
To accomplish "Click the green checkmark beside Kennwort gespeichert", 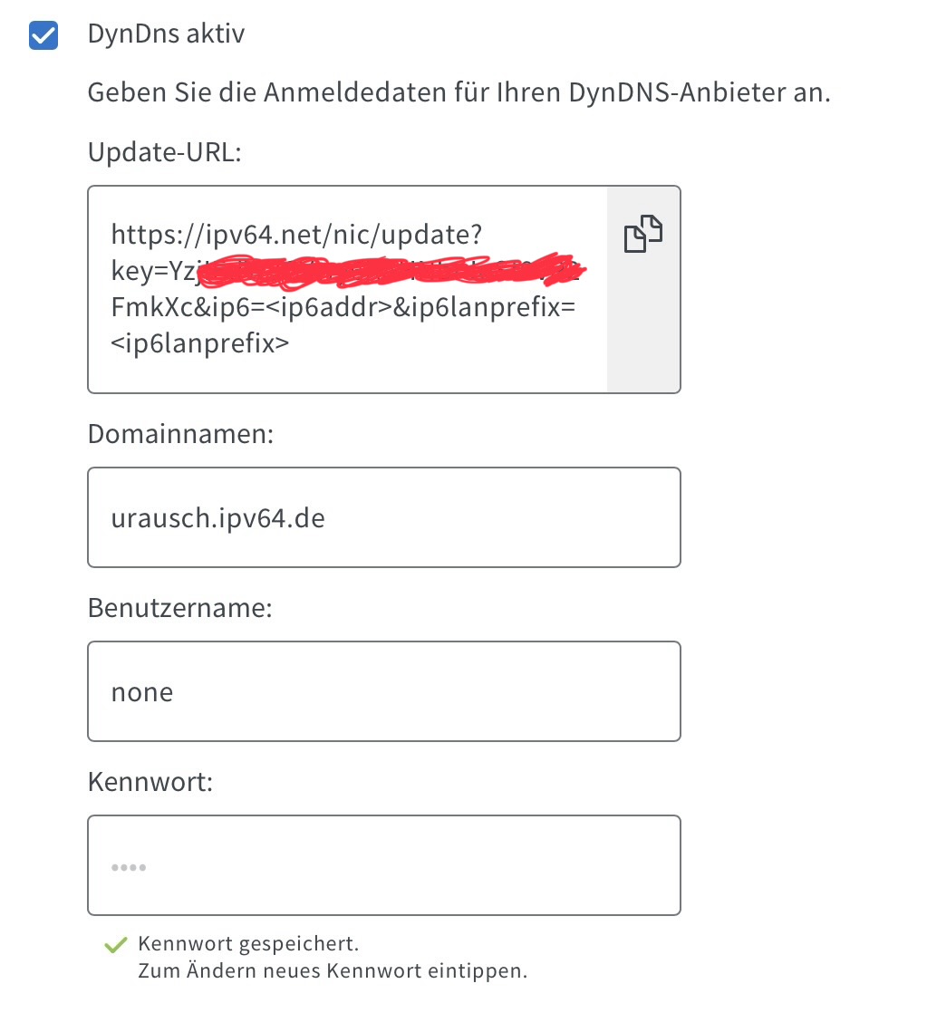I will (x=115, y=946).
